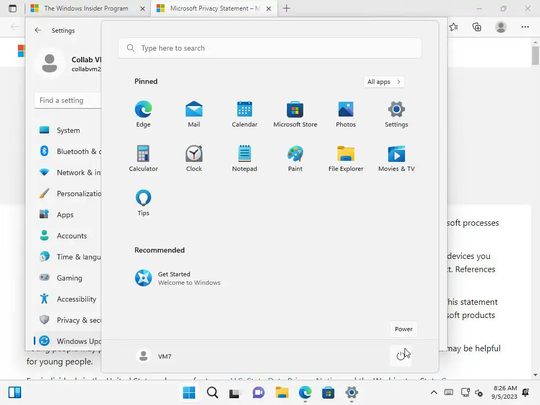Click the Edge profile avatar
This screenshot has height=405, width=540.
pos(501,27)
